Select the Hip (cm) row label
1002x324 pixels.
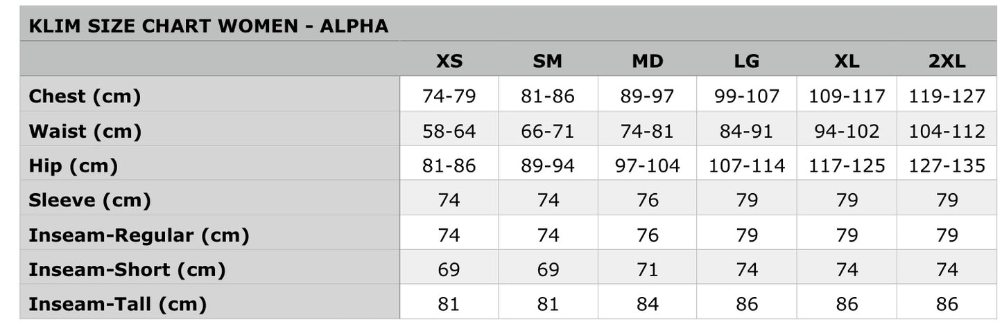tap(73, 165)
